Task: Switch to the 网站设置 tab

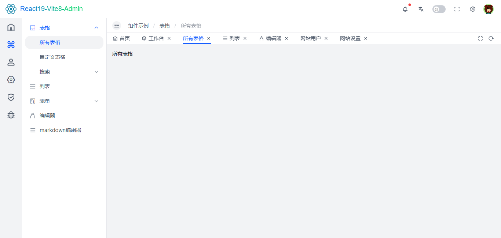Action: (350, 38)
